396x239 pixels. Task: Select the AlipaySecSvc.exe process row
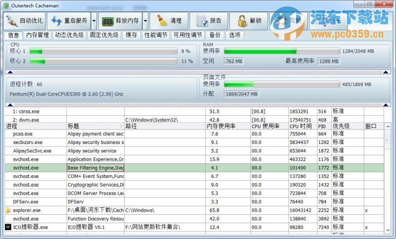[x=194, y=151]
